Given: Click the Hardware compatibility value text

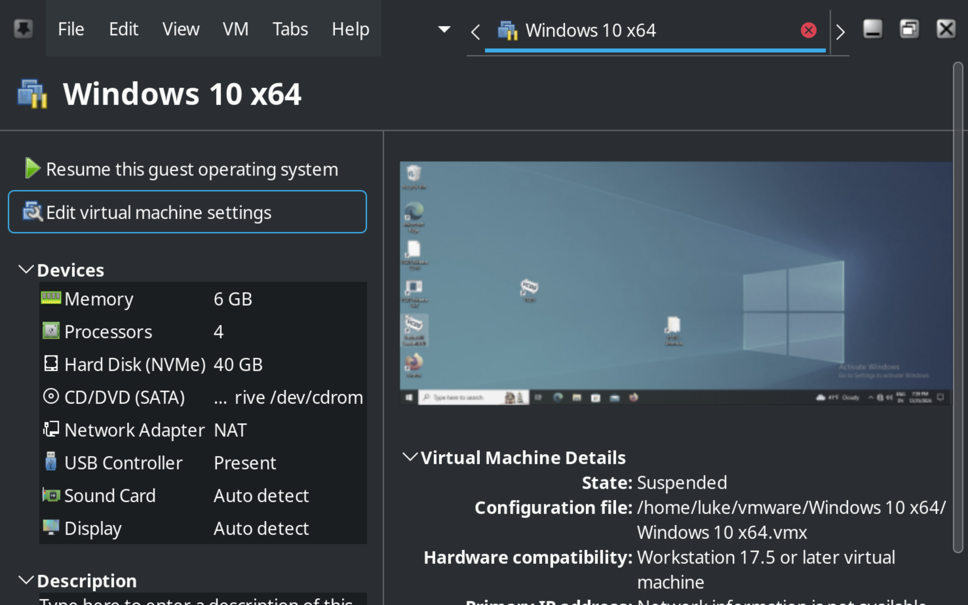Looking at the screenshot, I should coord(766,570).
